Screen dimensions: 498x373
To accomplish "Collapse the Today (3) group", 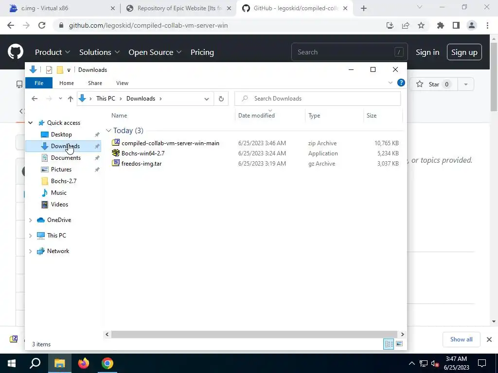I will (108, 130).
